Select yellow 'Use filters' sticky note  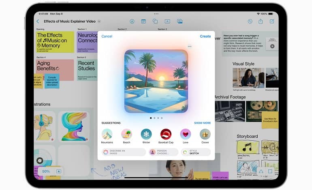270,120
